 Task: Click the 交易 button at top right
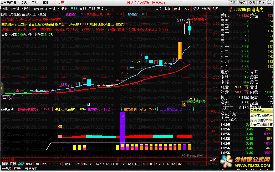252,3
